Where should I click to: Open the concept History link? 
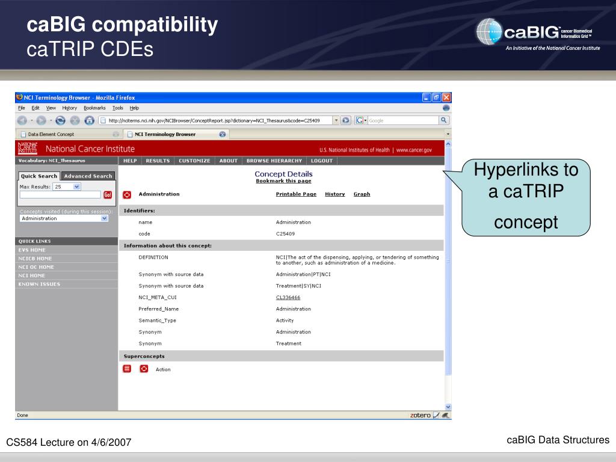[x=334, y=194]
